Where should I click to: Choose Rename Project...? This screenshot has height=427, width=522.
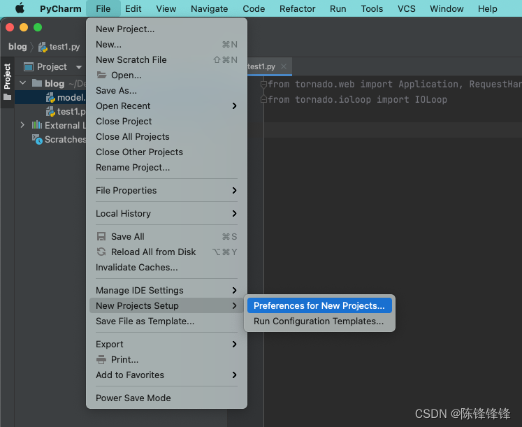pyautogui.click(x=166, y=167)
